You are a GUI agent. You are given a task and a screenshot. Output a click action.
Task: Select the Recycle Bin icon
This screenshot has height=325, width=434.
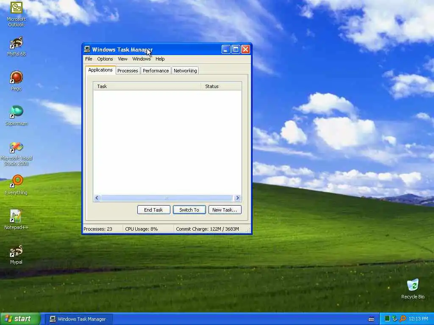tap(413, 289)
